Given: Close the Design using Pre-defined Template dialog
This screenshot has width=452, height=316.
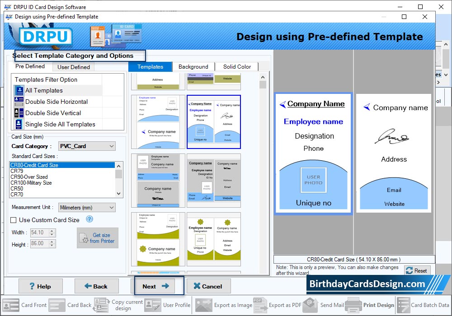Looking at the screenshot, I should [424, 17].
